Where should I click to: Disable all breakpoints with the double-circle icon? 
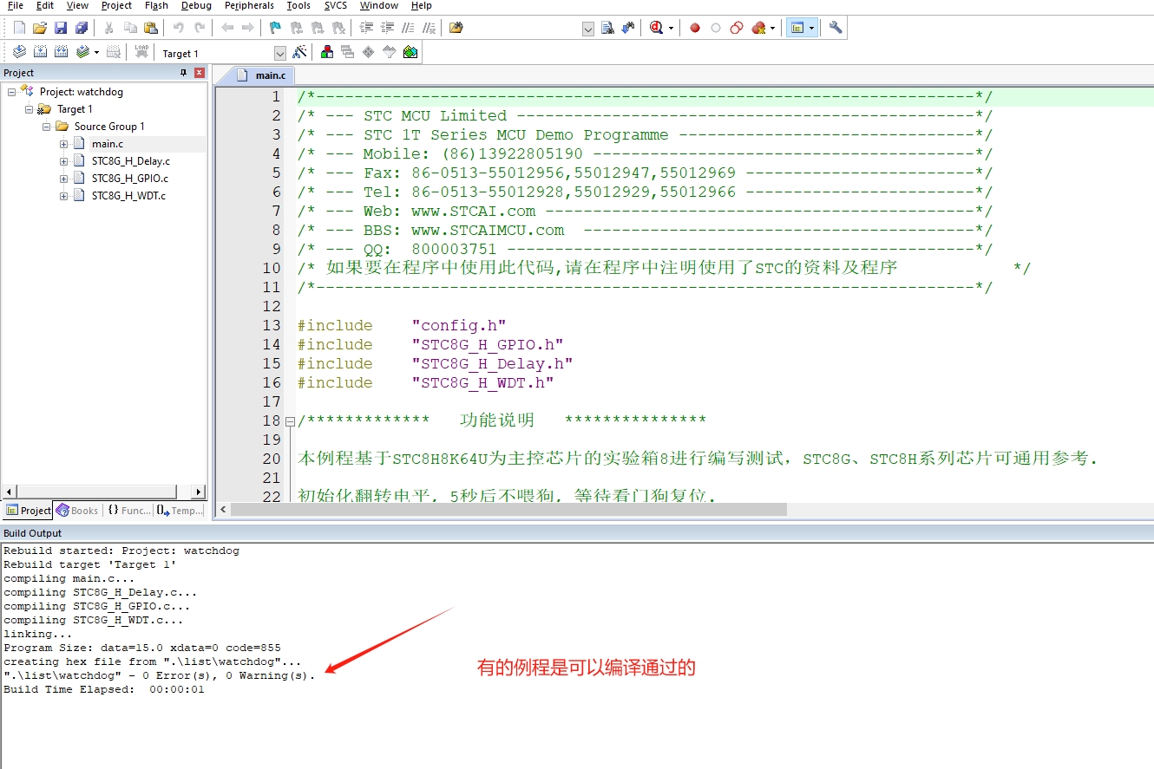point(737,28)
